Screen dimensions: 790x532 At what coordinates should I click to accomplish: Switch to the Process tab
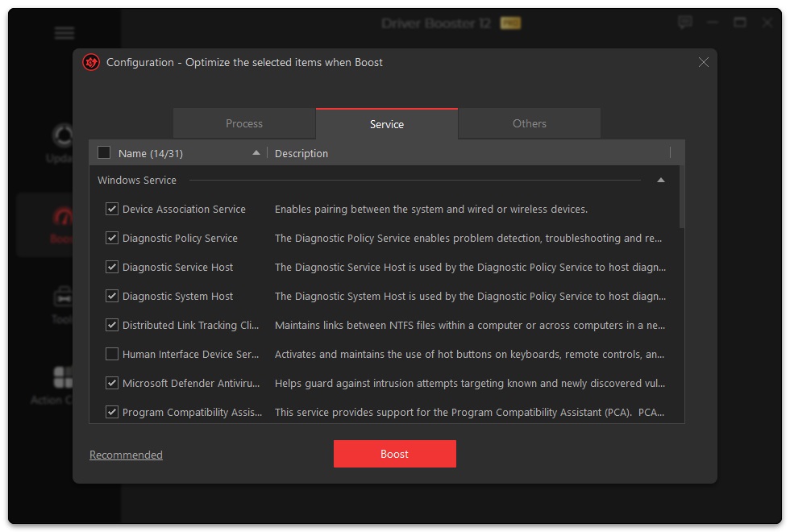tap(244, 123)
